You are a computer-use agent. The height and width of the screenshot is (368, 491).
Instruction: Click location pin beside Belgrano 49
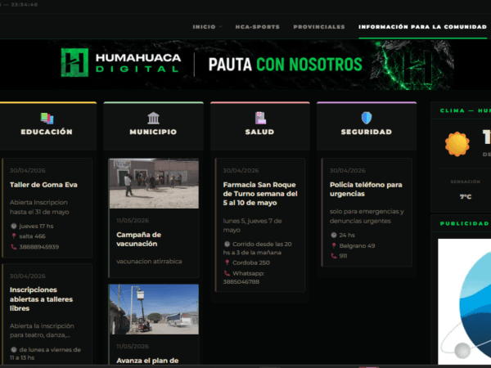point(334,245)
